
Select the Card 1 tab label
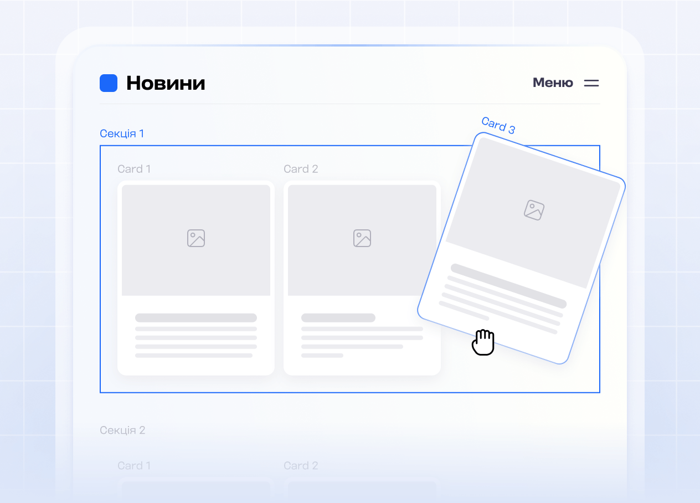tap(134, 168)
